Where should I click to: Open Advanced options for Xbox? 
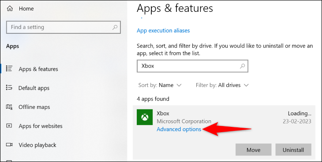pyautogui.click(x=179, y=129)
